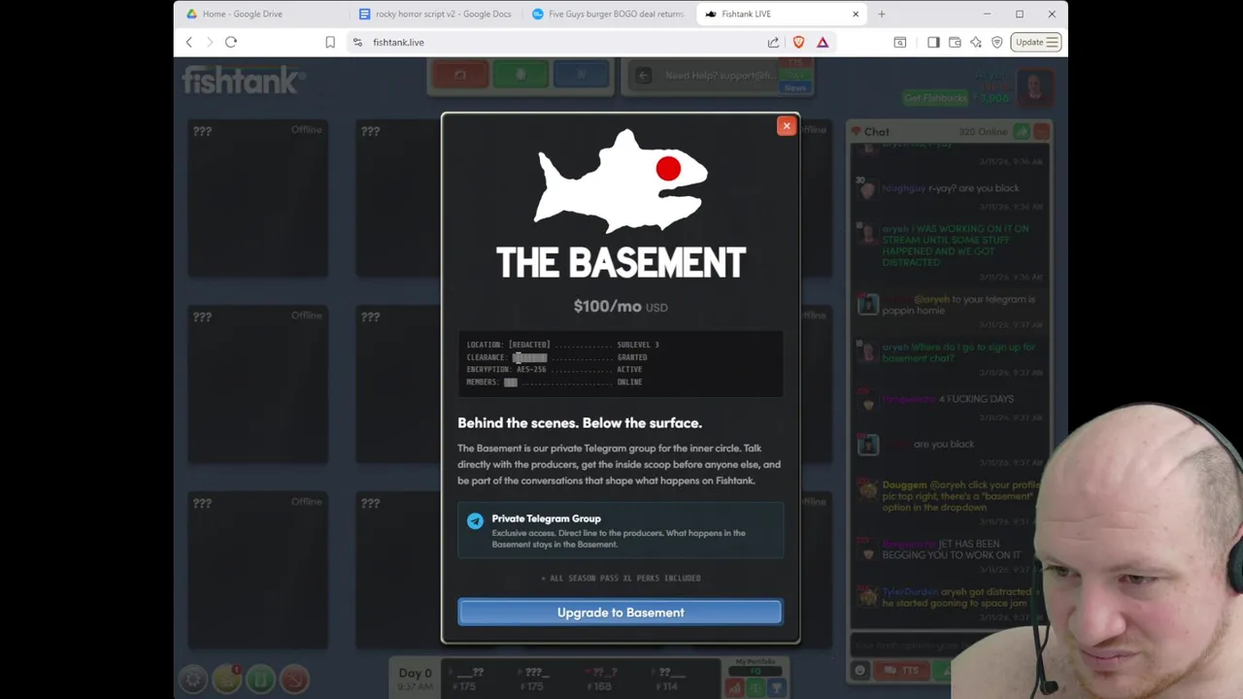Screen dimensions: 1243x699
Task: Click the green button in top toolbar
Action: click(521, 75)
